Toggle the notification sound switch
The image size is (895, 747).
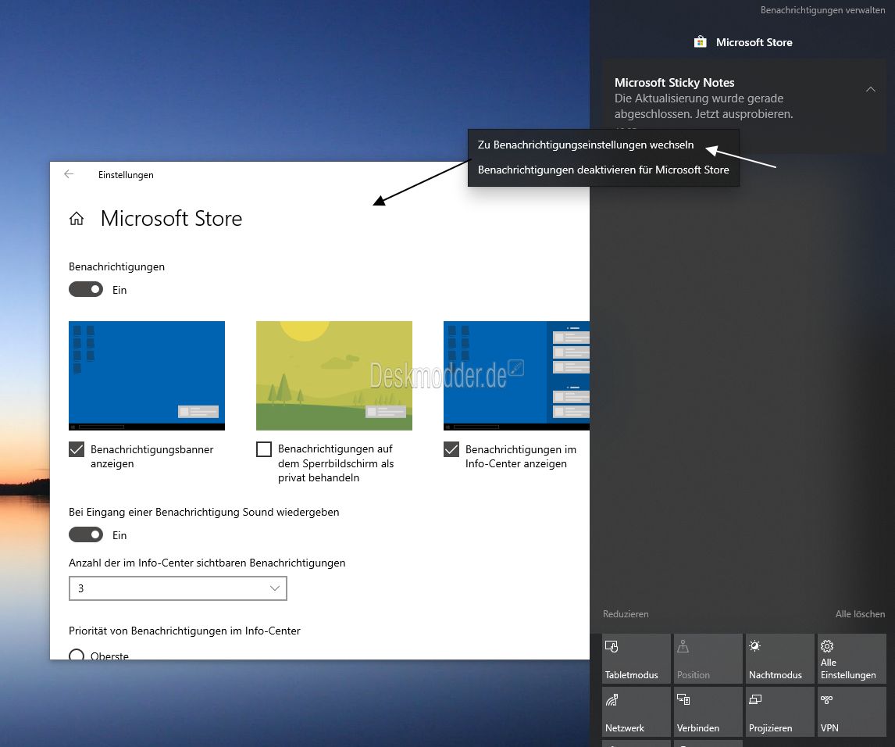pos(86,534)
